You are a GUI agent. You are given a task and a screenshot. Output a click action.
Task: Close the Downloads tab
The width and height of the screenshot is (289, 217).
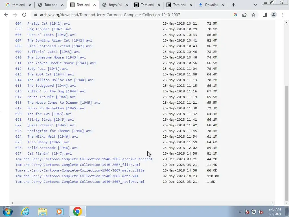coord(223,5)
